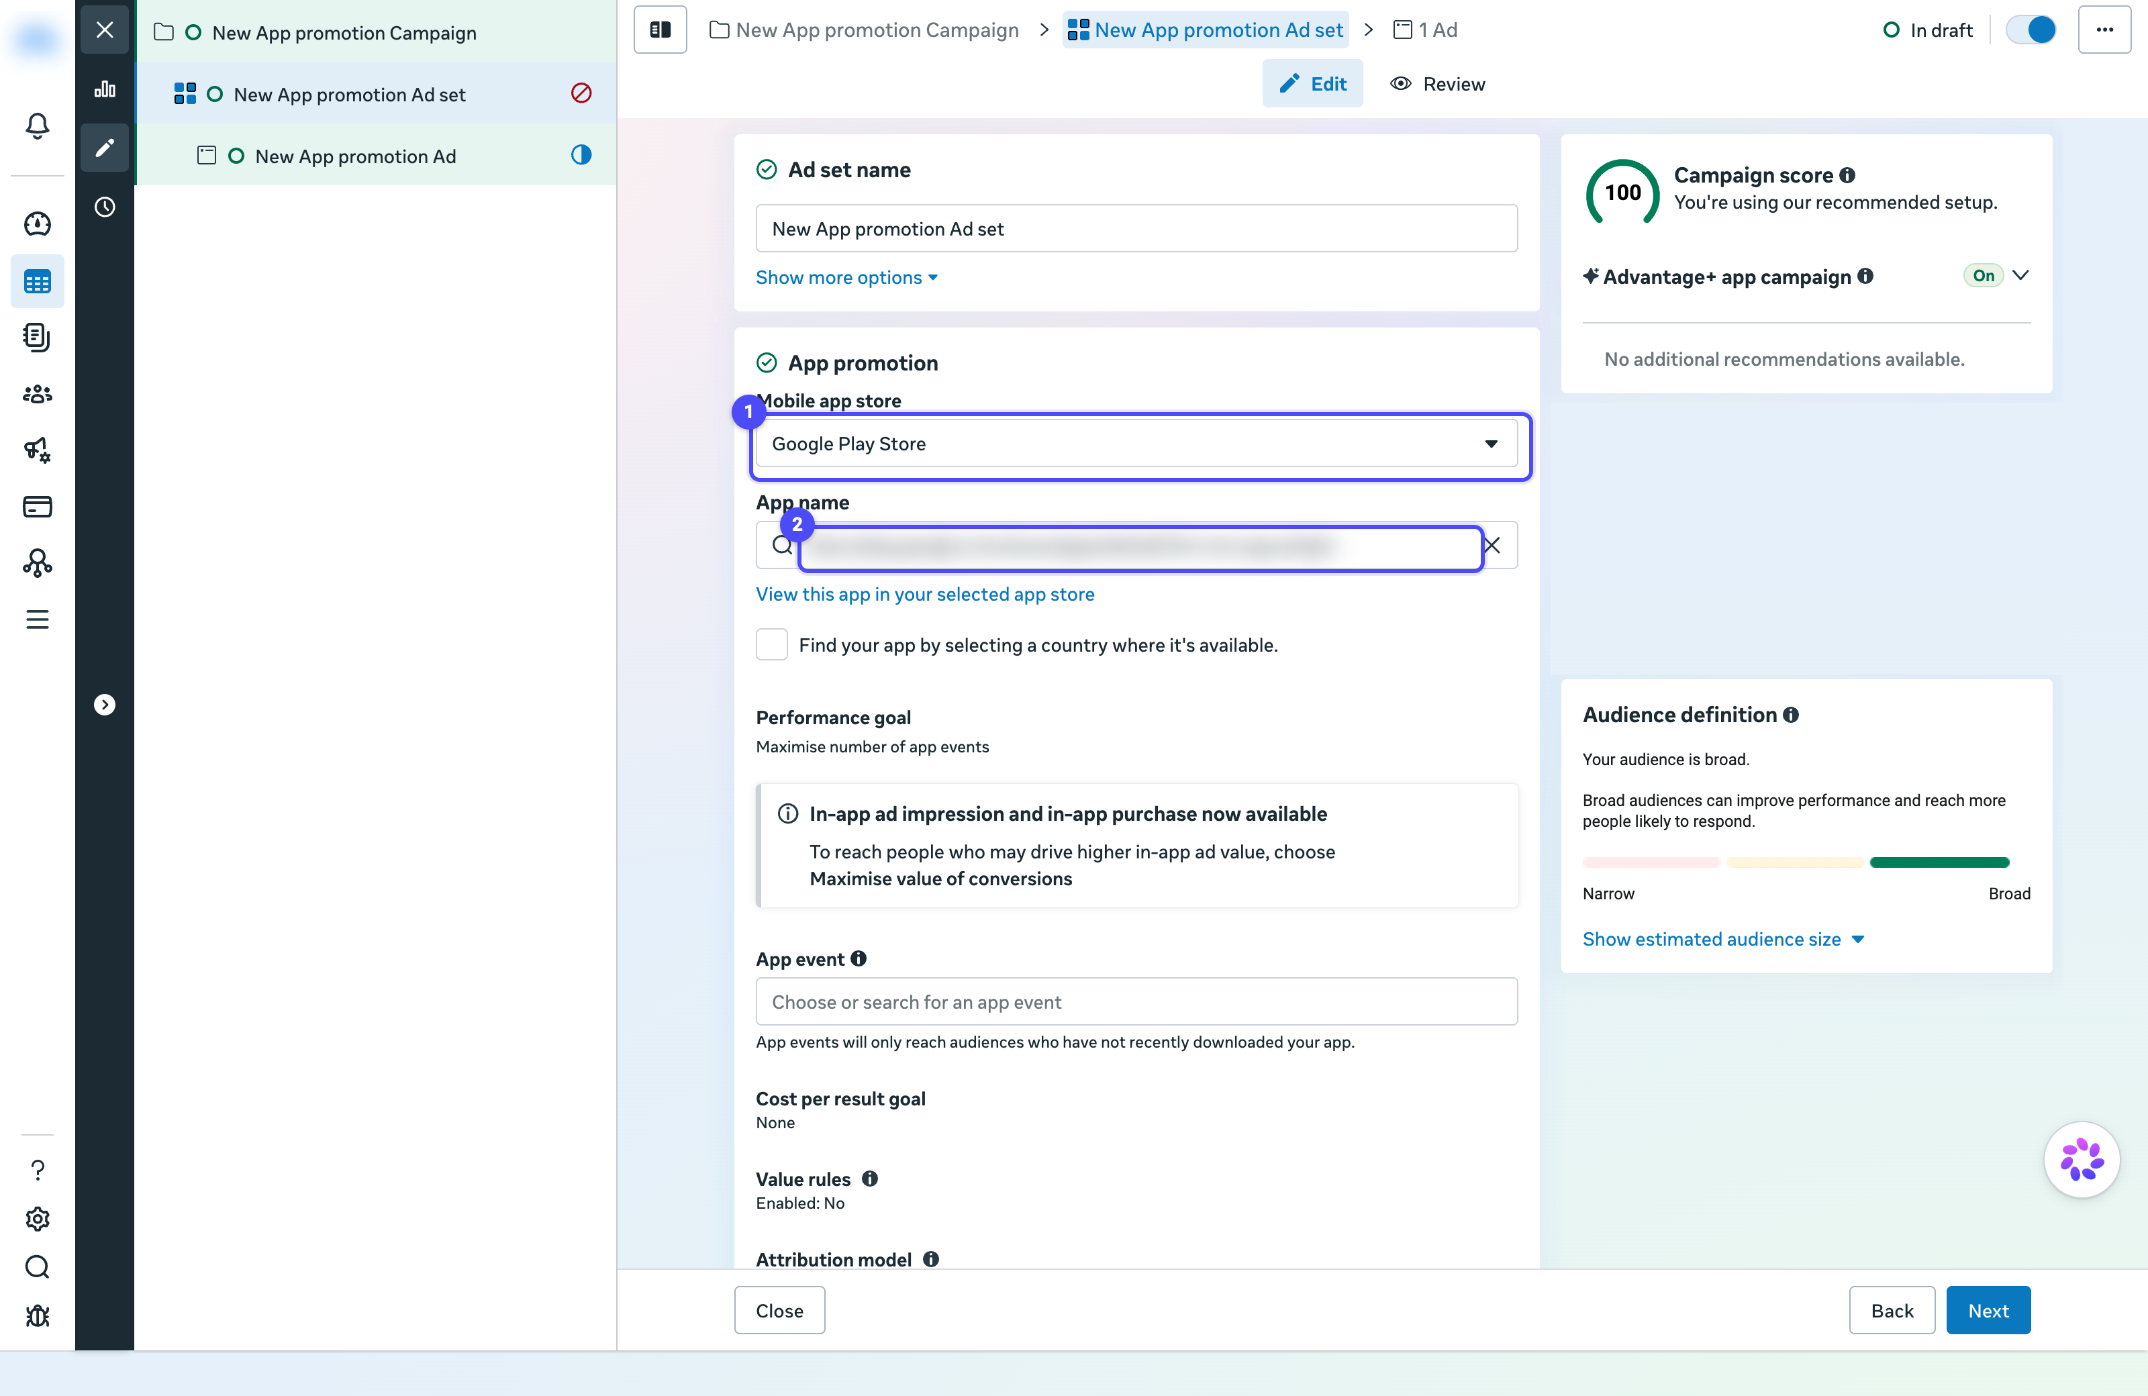
Task: Switch to the Review tab
Action: coord(1438,84)
